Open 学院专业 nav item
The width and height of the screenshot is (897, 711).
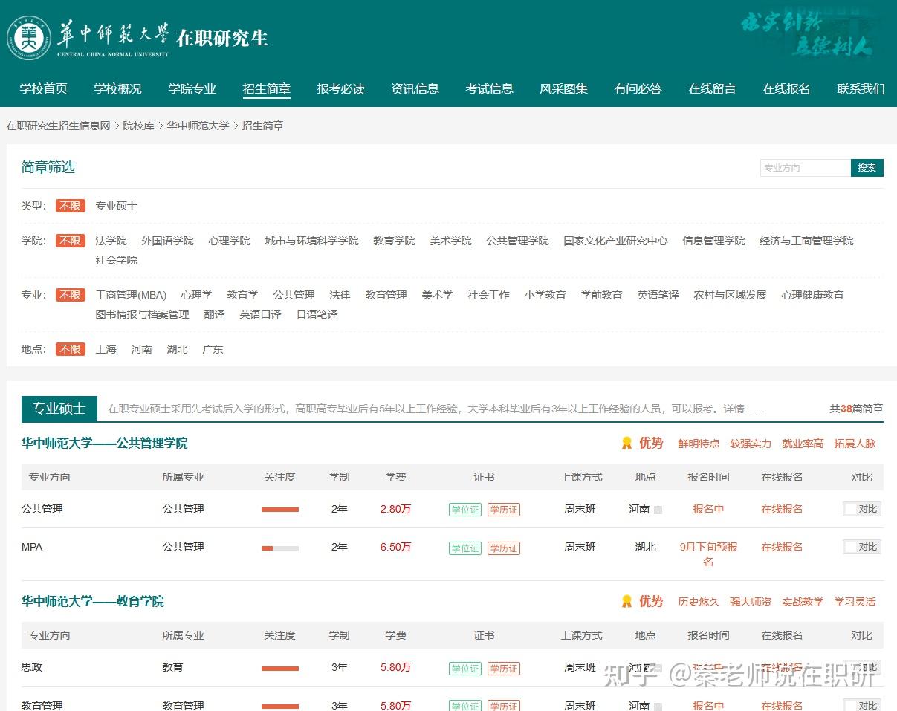pos(192,88)
